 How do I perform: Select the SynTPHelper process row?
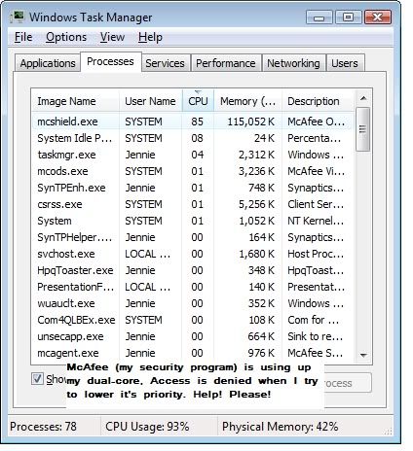coord(193,237)
